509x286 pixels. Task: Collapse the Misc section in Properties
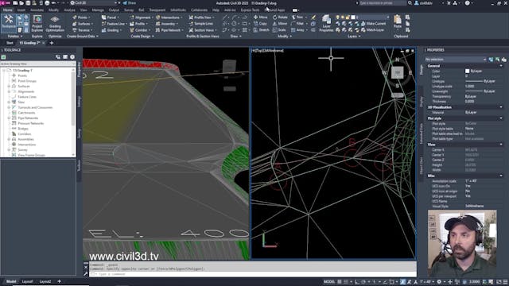click(x=501, y=176)
